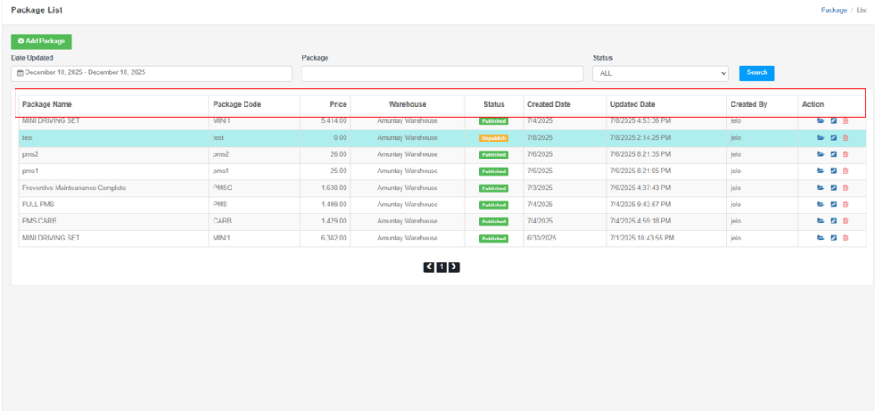Go to previous page with left arrow
The width and height of the screenshot is (875, 411).
tap(429, 267)
